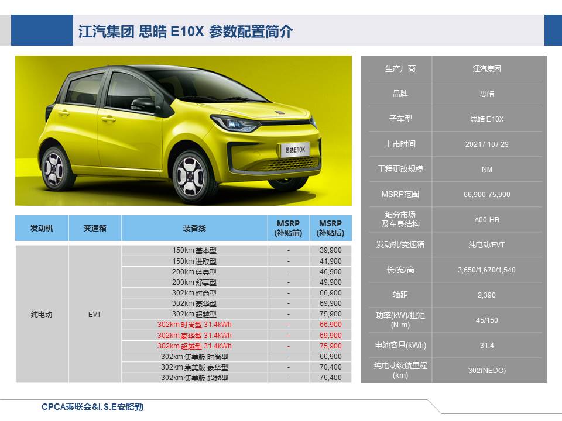Click the 功率(kW)/扭矩(N·m) label
This screenshot has width=562, height=421.
coord(400,320)
